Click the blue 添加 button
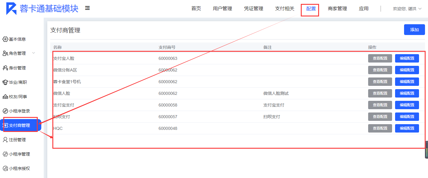Viewport: 428px width, 178px height. 414,30
